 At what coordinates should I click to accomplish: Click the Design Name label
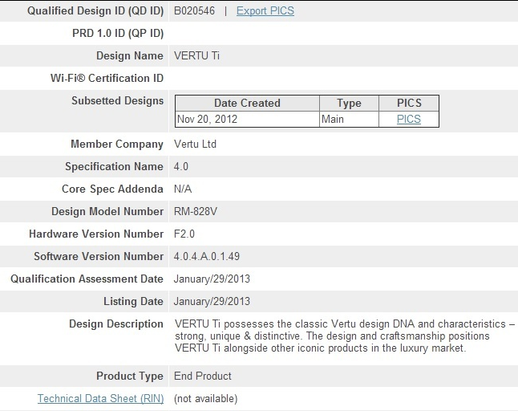(130, 55)
